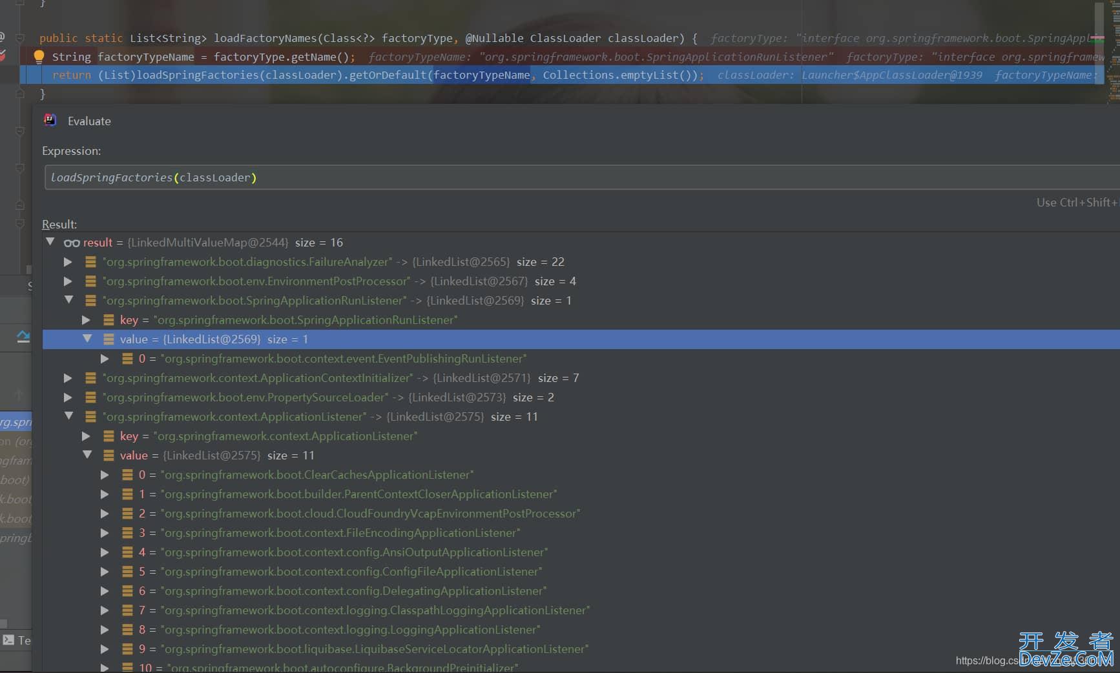Click the field icon beside PropertySourceLoader entry

(x=90, y=397)
